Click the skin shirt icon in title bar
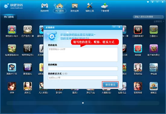The height and width of the screenshot is (114, 166). (x=148, y=2)
